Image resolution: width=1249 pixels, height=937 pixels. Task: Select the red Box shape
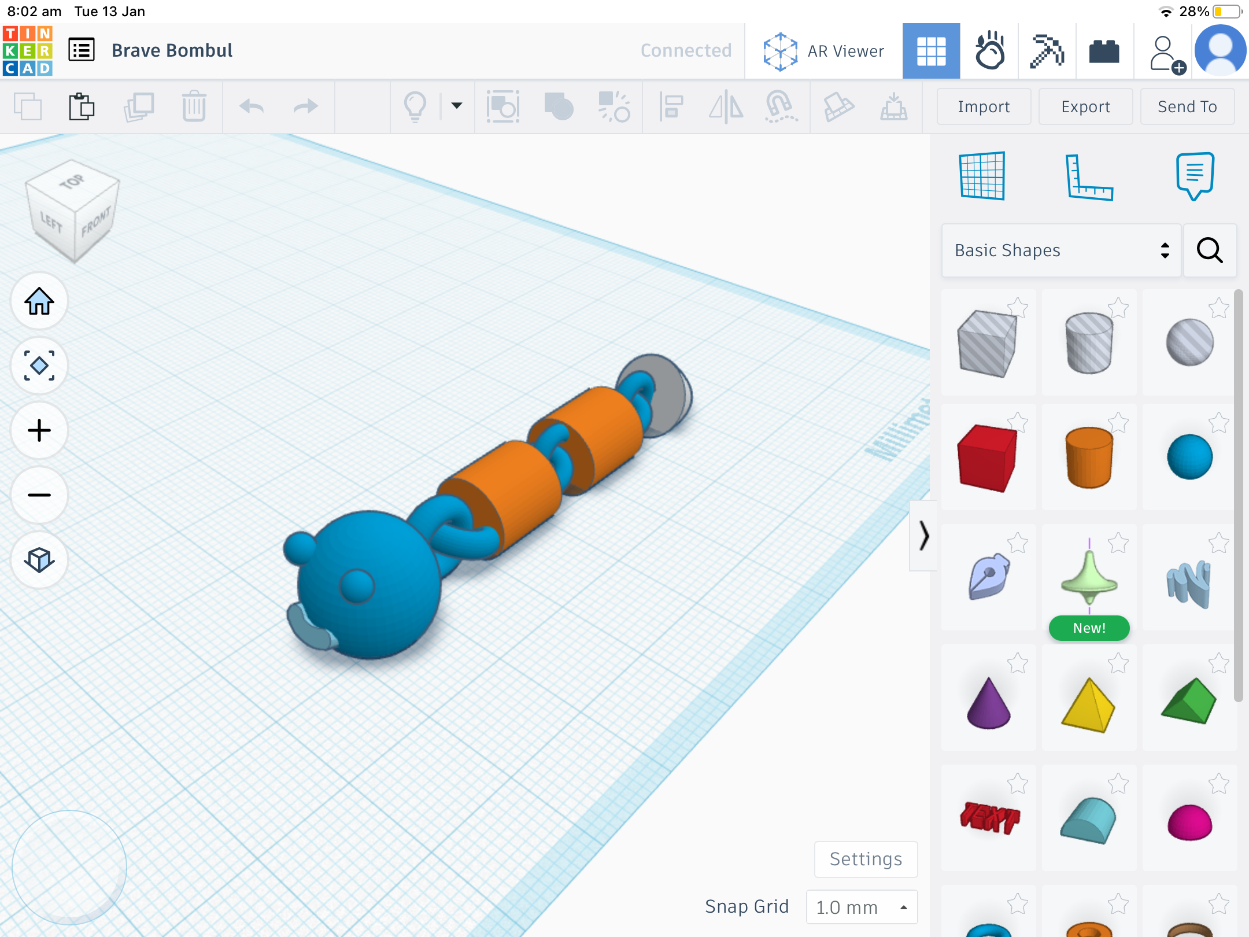coord(987,458)
